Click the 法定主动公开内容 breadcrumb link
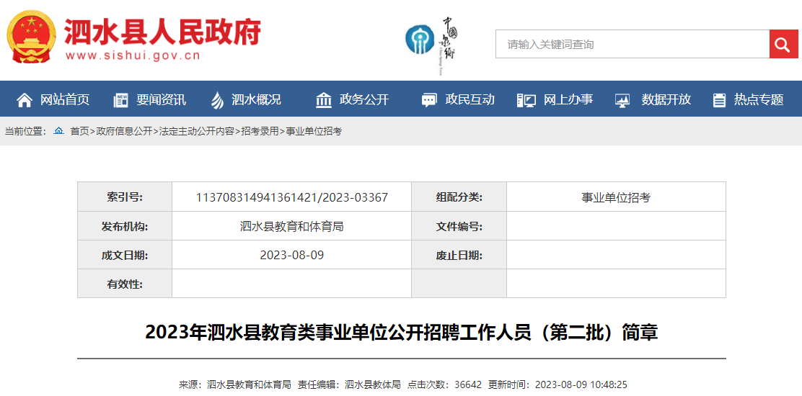This screenshot has width=802, height=396. pyautogui.click(x=197, y=131)
